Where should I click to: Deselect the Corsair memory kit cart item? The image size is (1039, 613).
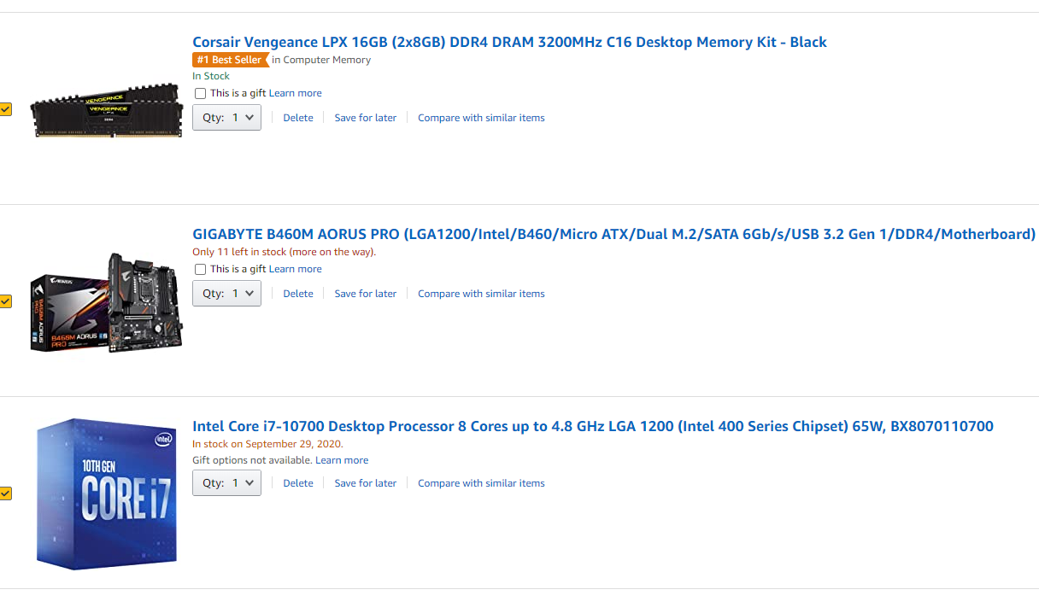tap(5, 109)
